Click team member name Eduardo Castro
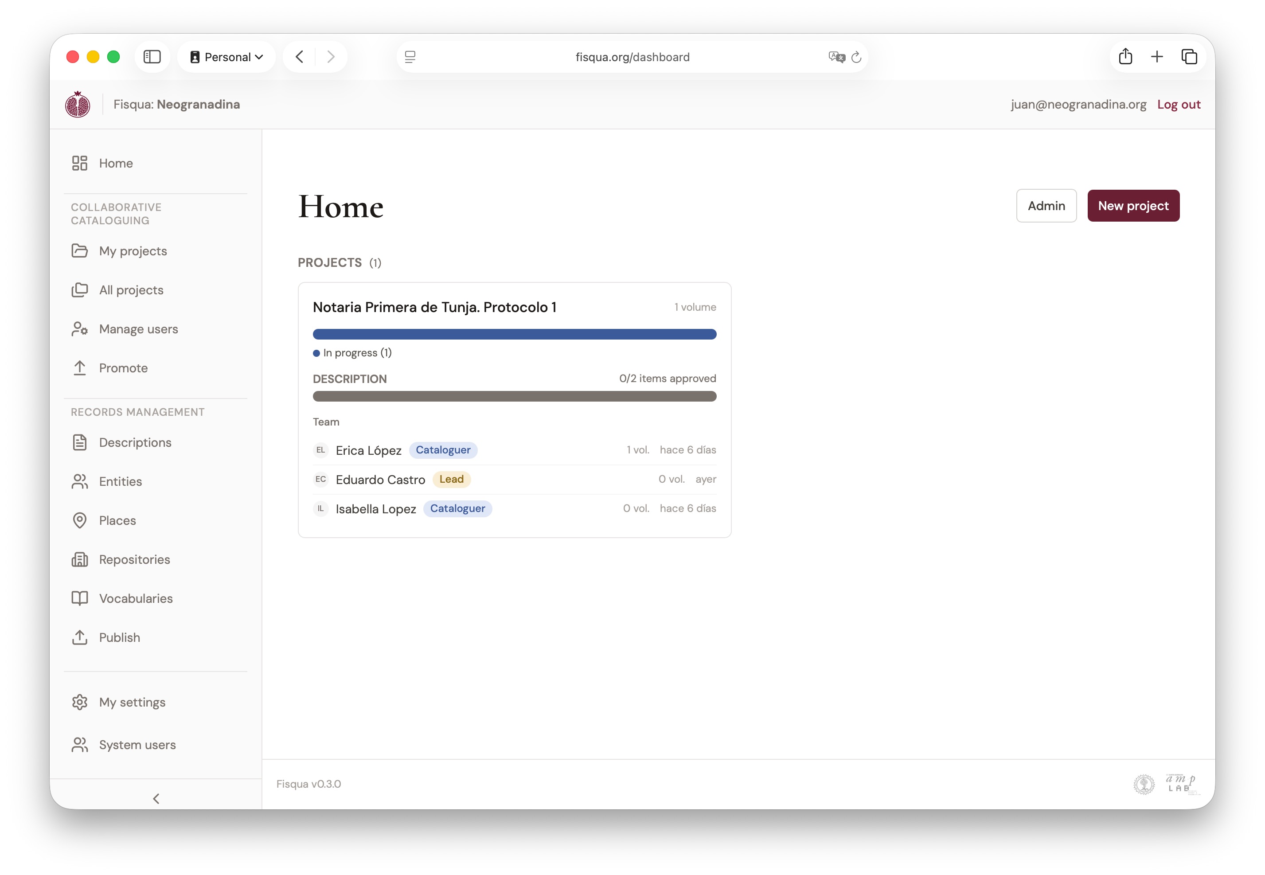Image resolution: width=1265 pixels, height=875 pixels. point(380,479)
